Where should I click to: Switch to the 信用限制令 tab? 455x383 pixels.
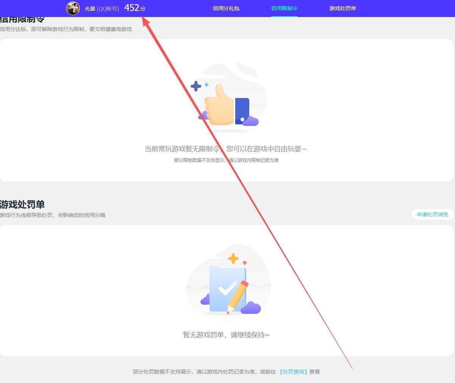[284, 8]
